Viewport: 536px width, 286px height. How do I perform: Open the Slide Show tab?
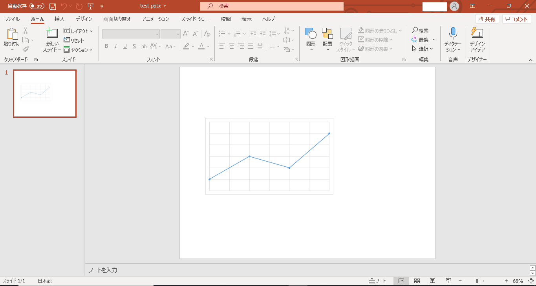[195, 19]
